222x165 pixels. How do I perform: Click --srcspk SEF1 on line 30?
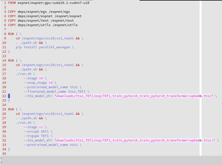click(36, 131)
